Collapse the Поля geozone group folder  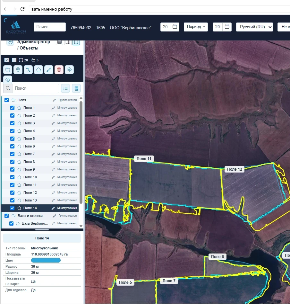tap(13, 100)
